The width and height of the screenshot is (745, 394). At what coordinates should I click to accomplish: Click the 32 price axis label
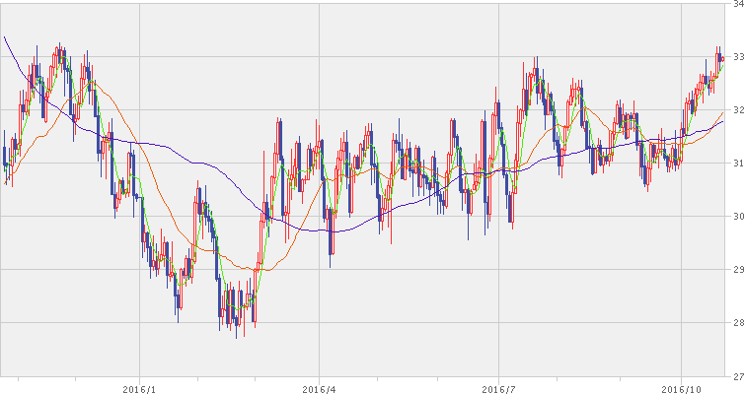coord(738,110)
